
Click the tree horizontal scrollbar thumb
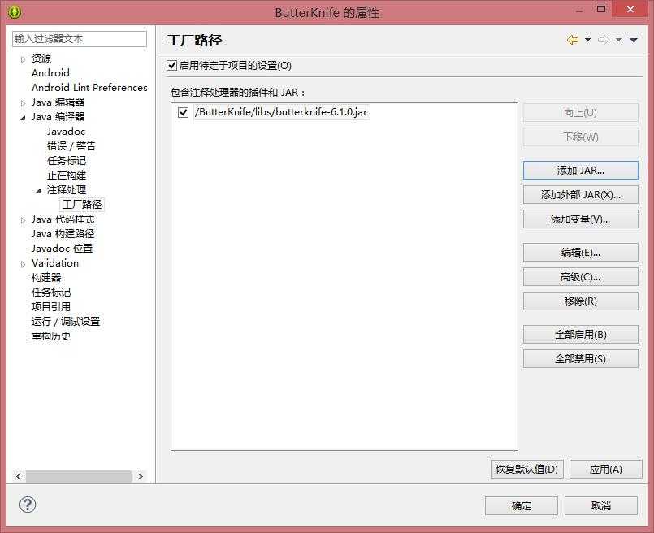click(x=79, y=476)
